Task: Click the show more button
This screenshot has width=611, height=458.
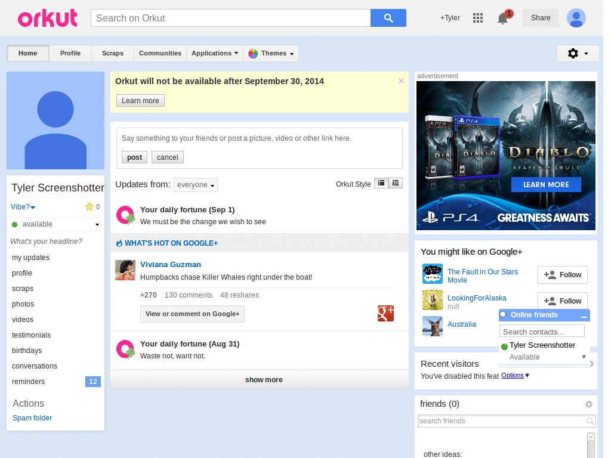Action: (x=260, y=380)
